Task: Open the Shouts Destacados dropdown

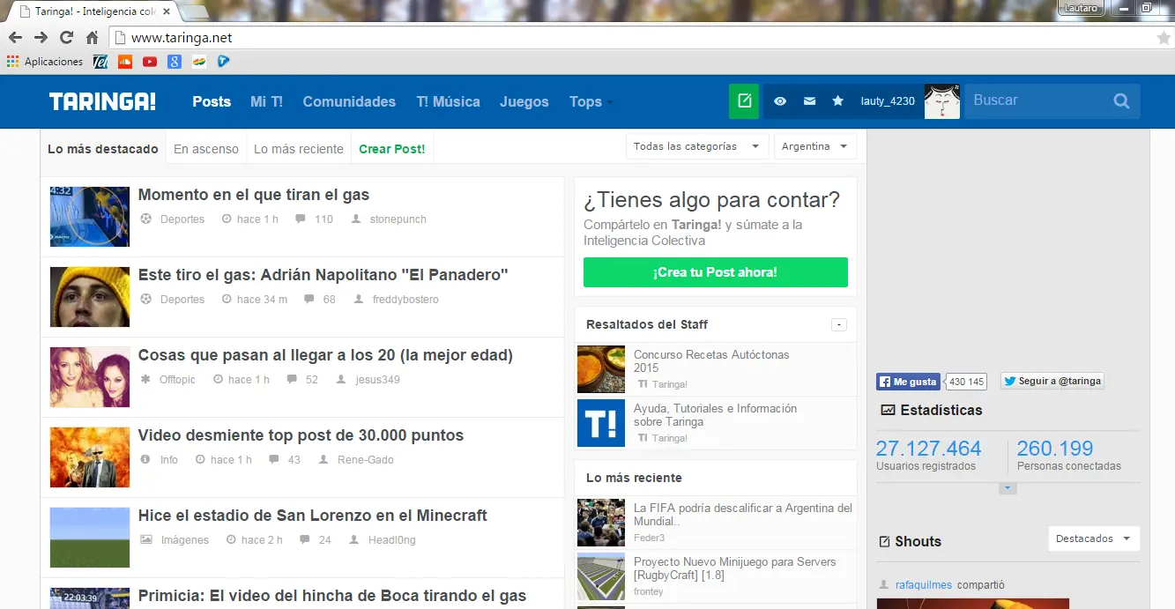Action: click(x=1093, y=538)
